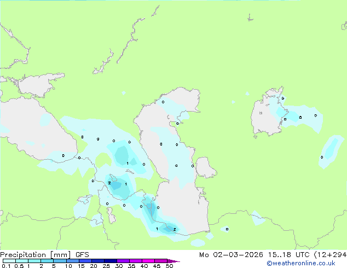Viewport: 347px width, 268px height.
Task: Choose the 5–10 mm legend color swatch
Action: coord(60,261)
